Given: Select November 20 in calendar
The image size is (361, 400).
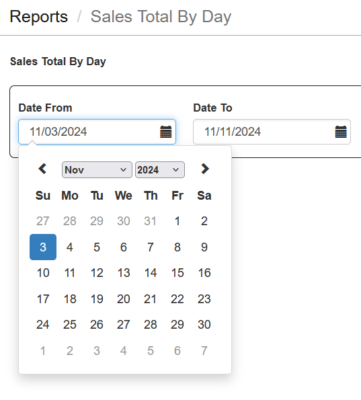Looking at the screenshot, I should [124, 299].
